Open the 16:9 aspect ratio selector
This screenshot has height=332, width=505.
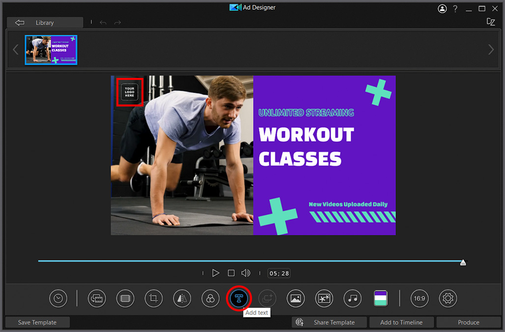point(419,298)
